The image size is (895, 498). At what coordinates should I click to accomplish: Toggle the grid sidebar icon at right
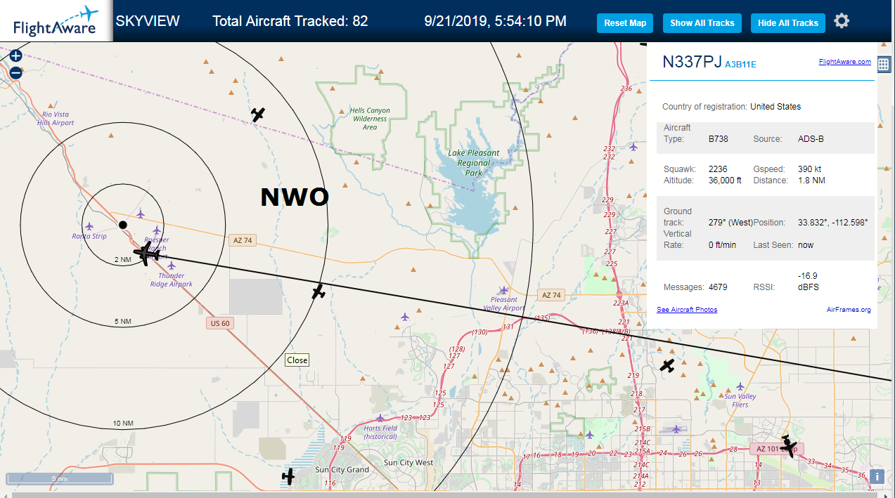(884, 64)
